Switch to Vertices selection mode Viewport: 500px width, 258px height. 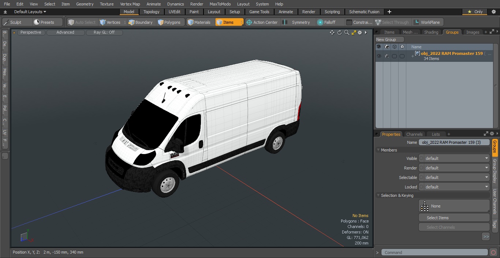click(113, 22)
